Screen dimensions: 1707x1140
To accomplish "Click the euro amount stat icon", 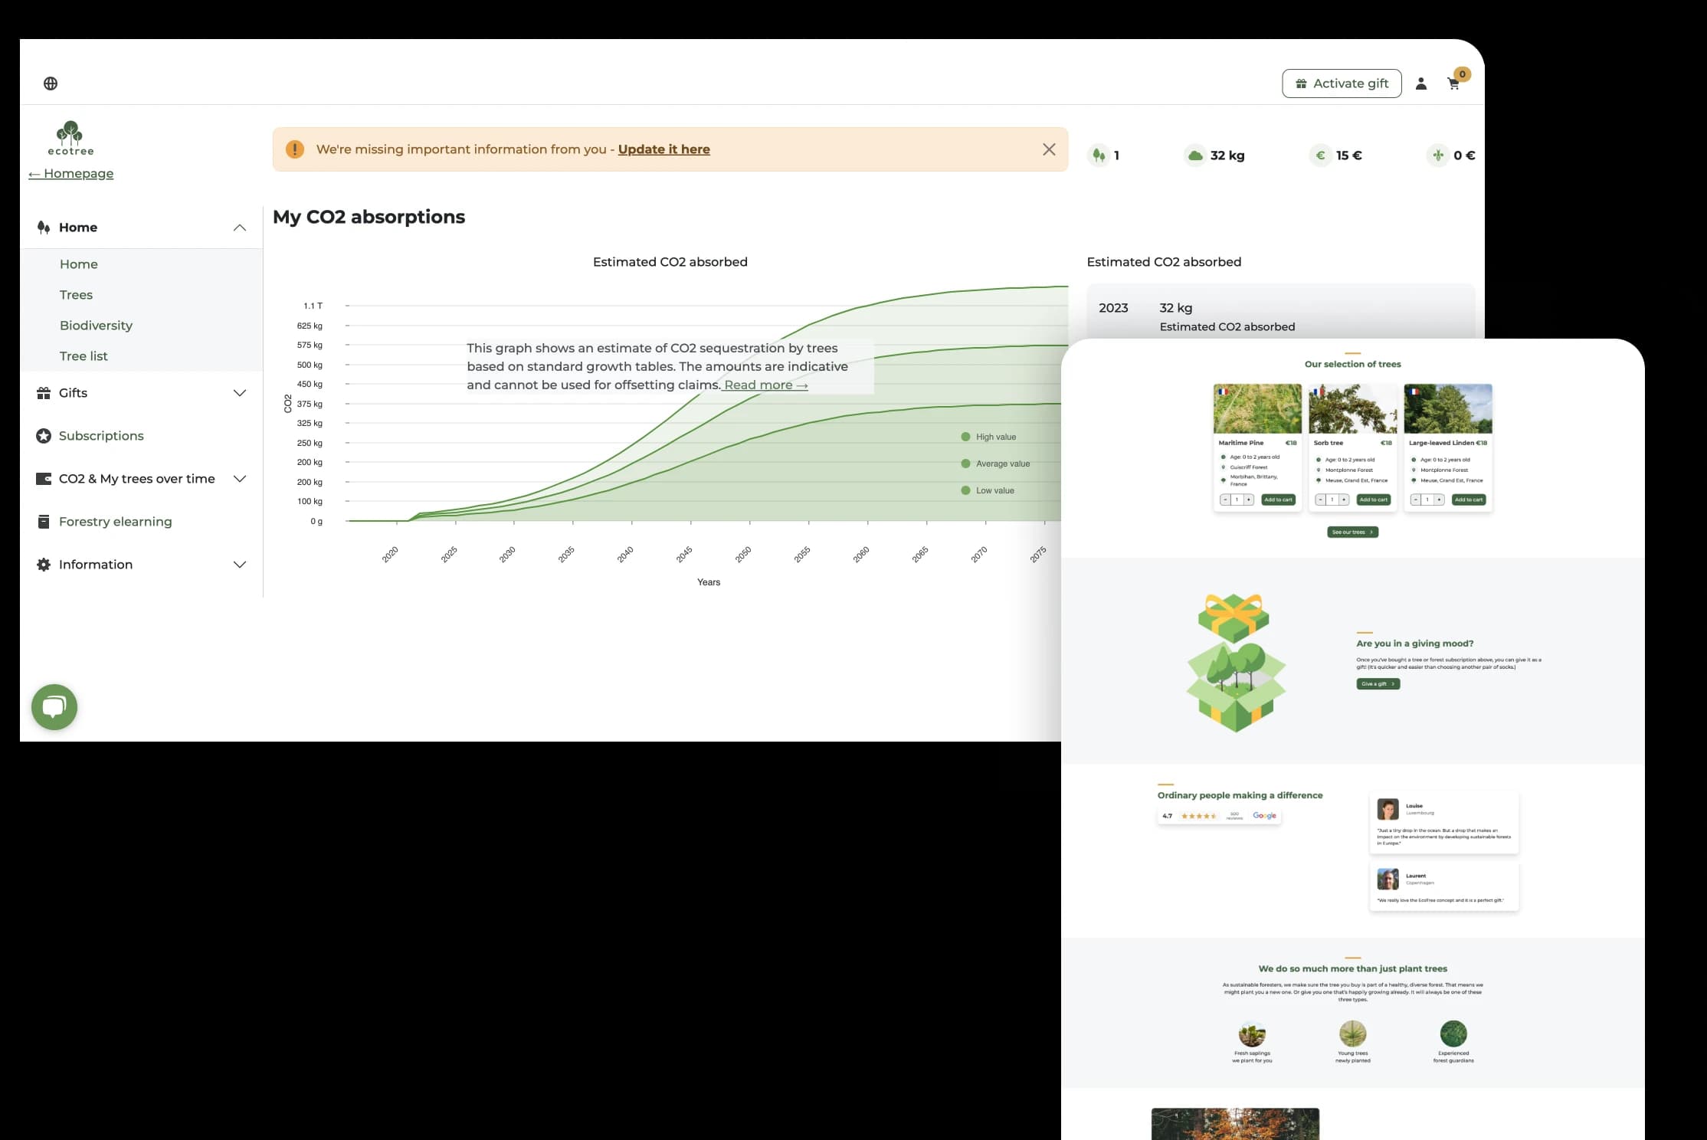I will coord(1320,156).
